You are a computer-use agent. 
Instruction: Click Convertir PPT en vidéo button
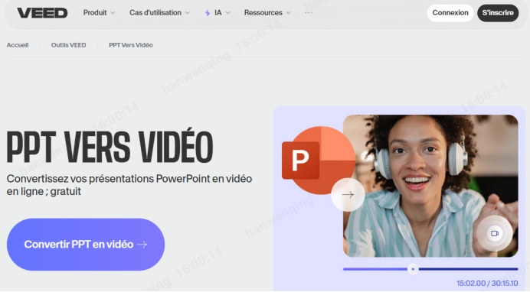click(x=86, y=245)
